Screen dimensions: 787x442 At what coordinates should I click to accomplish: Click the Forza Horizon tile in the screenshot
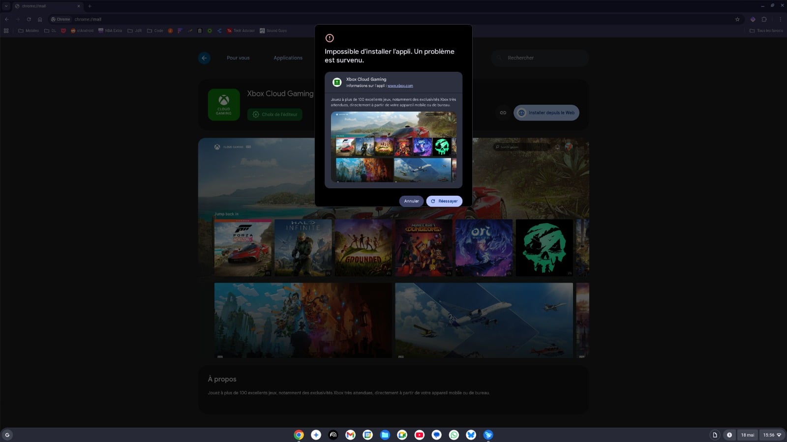243,248
